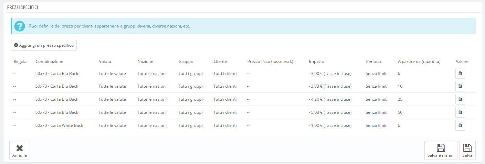The height and width of the screenshot is (164, 485).
Task: Remove the -5,03 € specific price
Action: click(x=460, y=112)
